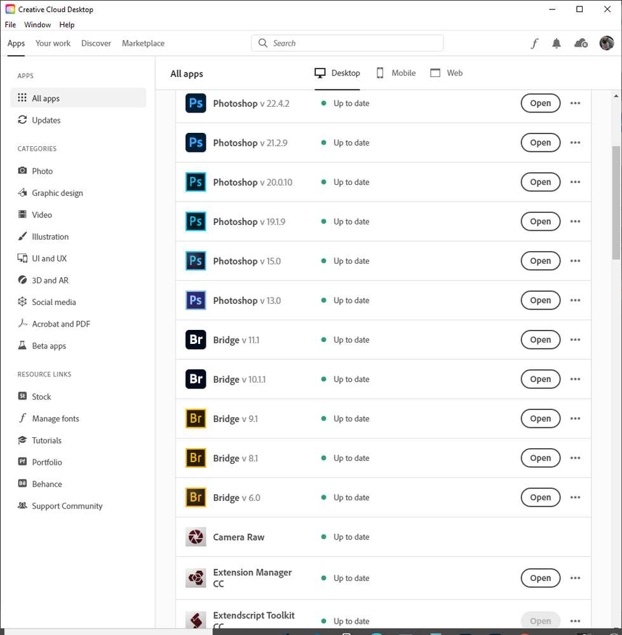Open more options for Photoshop v 20.0.10
Viewport: 622px width, 635px height.
575,182
